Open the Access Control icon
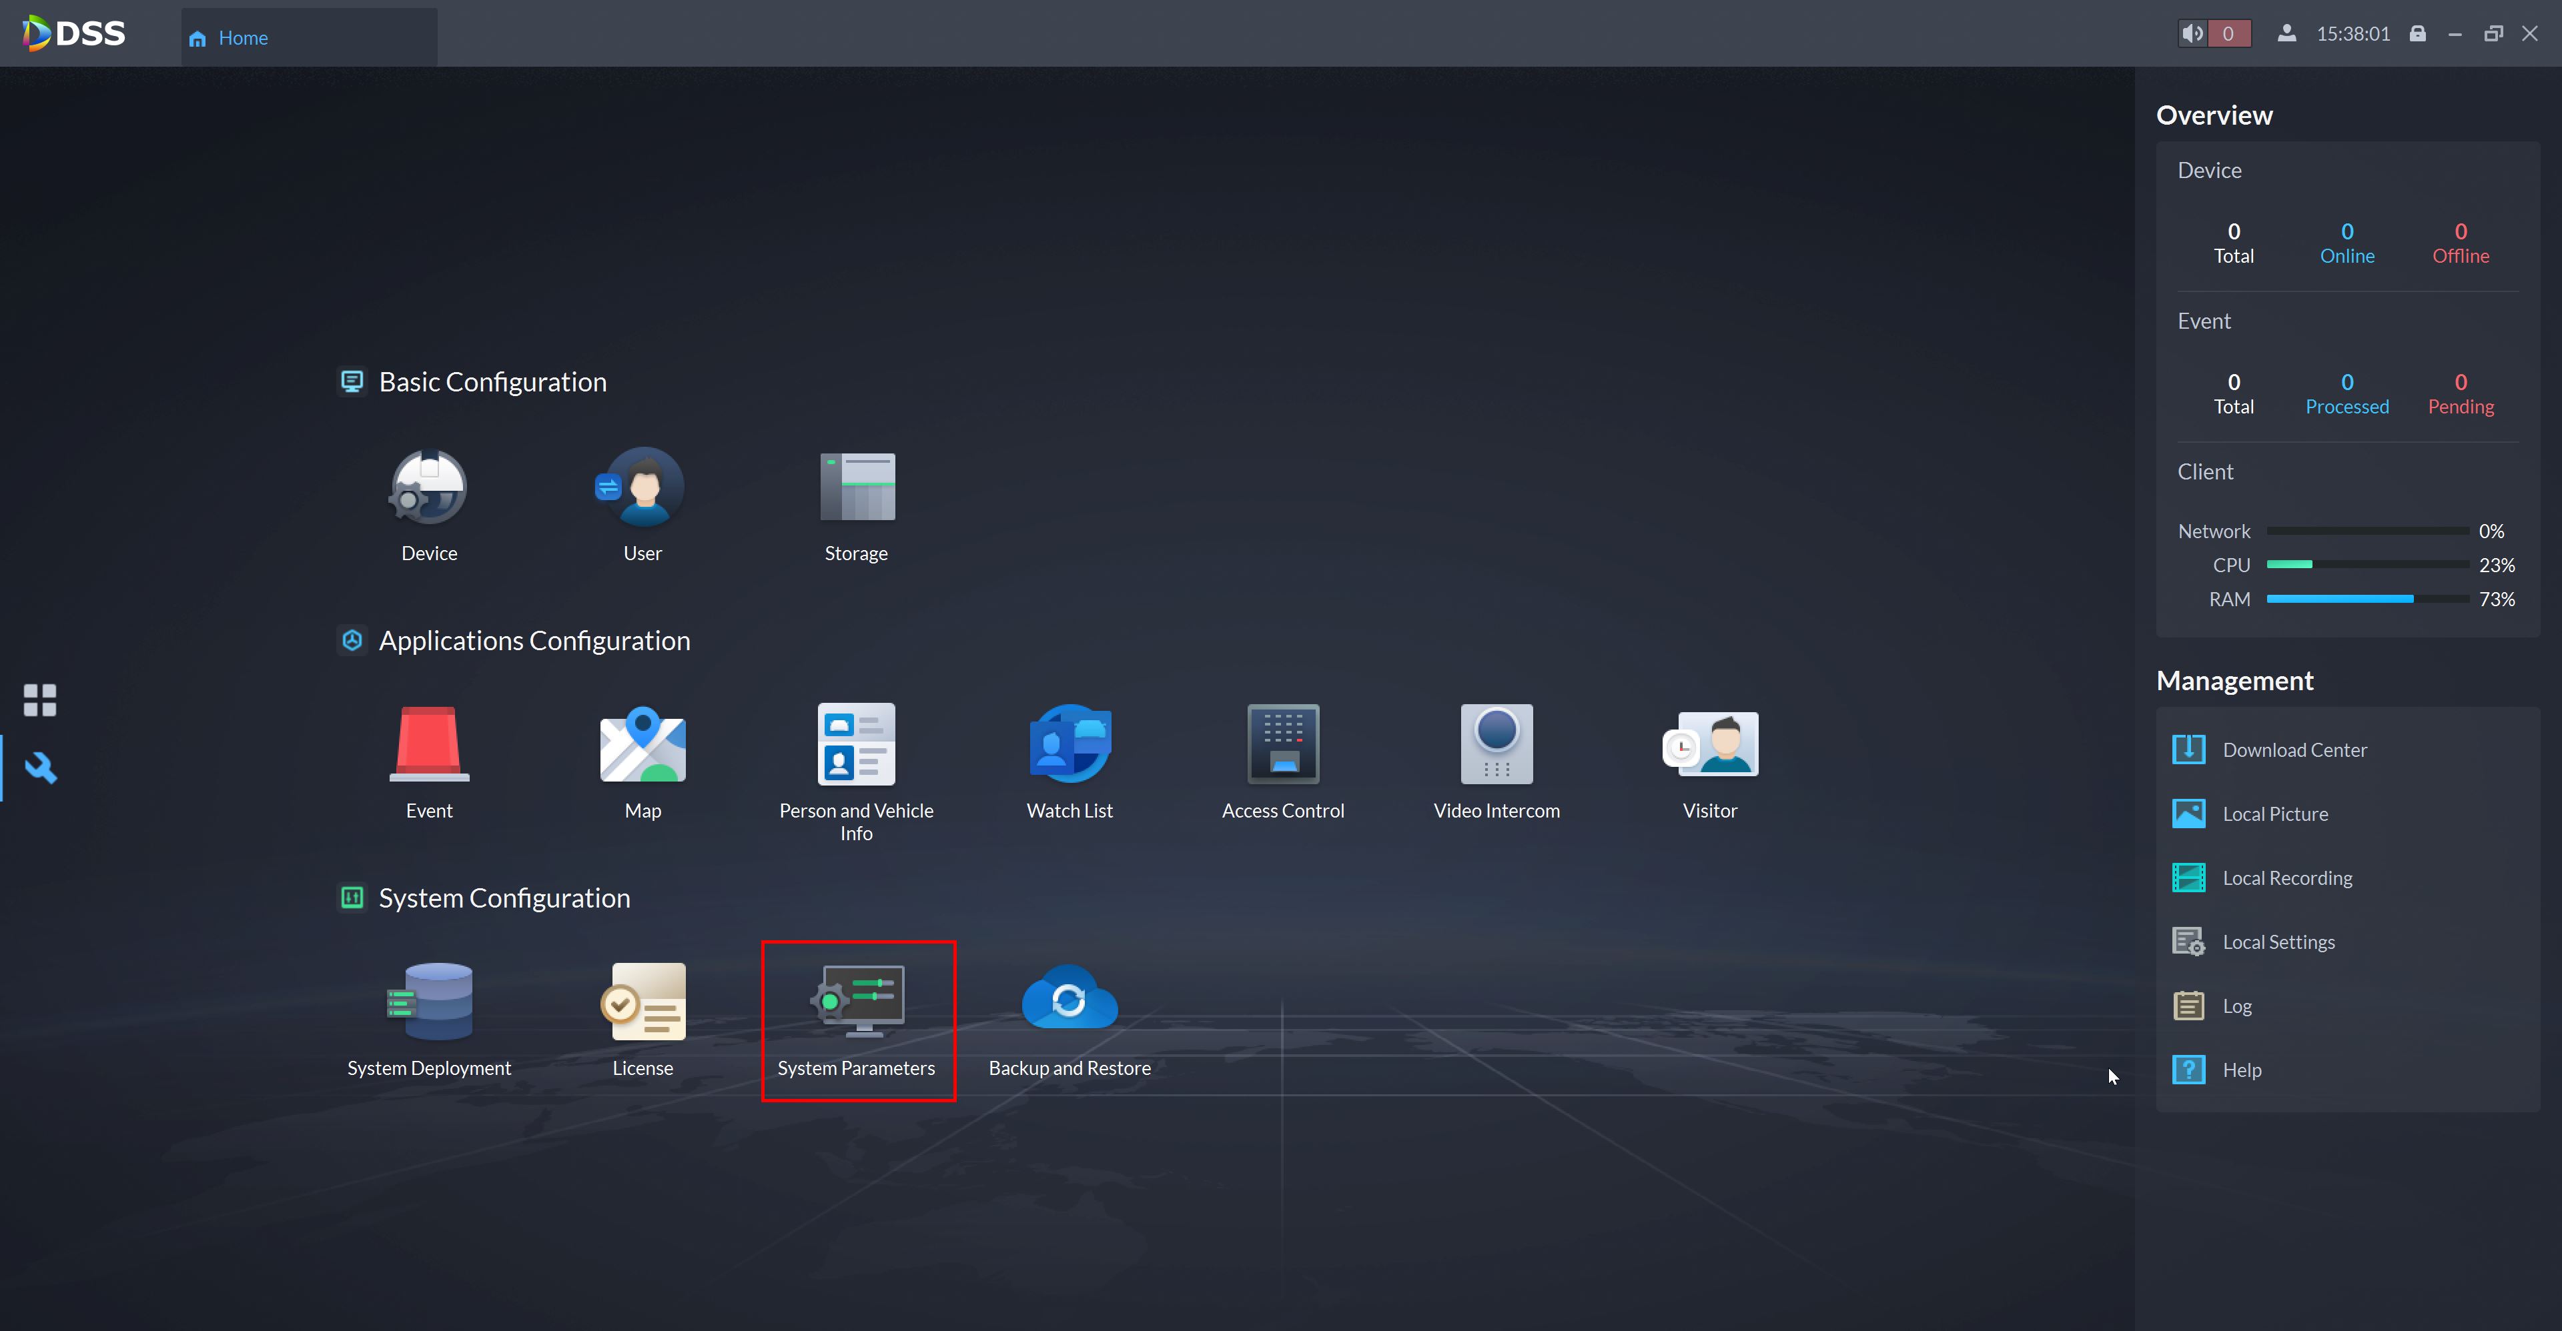2562x1331 pixels. pos(1283,745)
